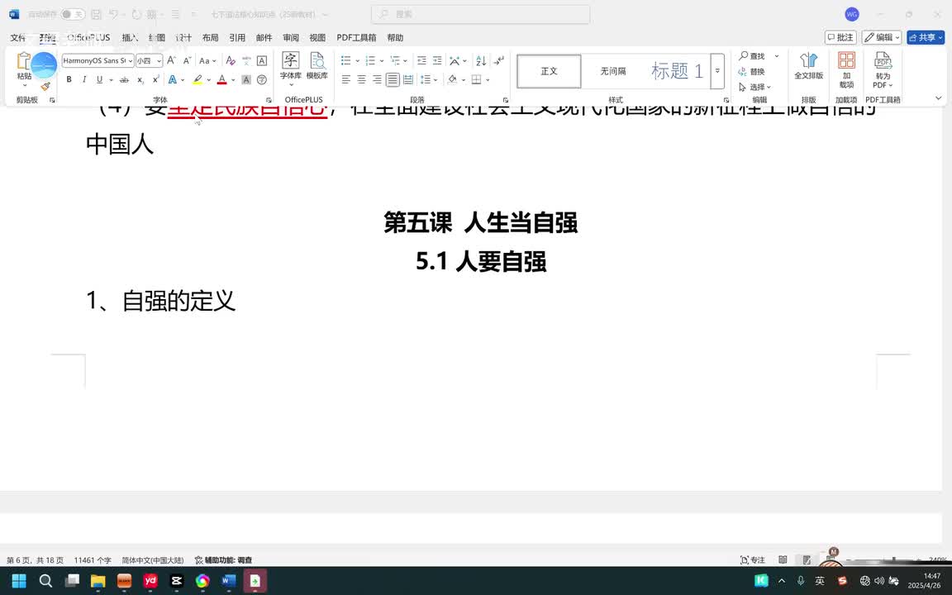The height and width of the screenshot is (595, 952).
Task: Decrease font size with the A-down icon
Action: coord(187,60)
